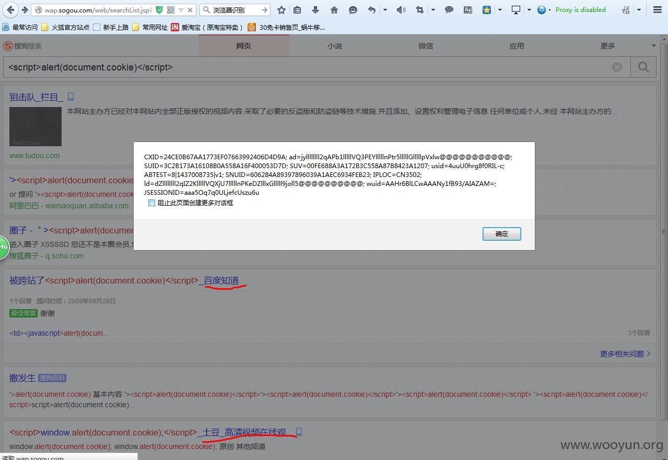The width and height of the screenshot is (668, 460).
Task: Click the <td><javascript>alert(docum... answer link
Action: [x=59, y=333]
